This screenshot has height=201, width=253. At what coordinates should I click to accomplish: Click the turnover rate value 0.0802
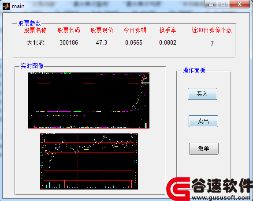point(167,43)
